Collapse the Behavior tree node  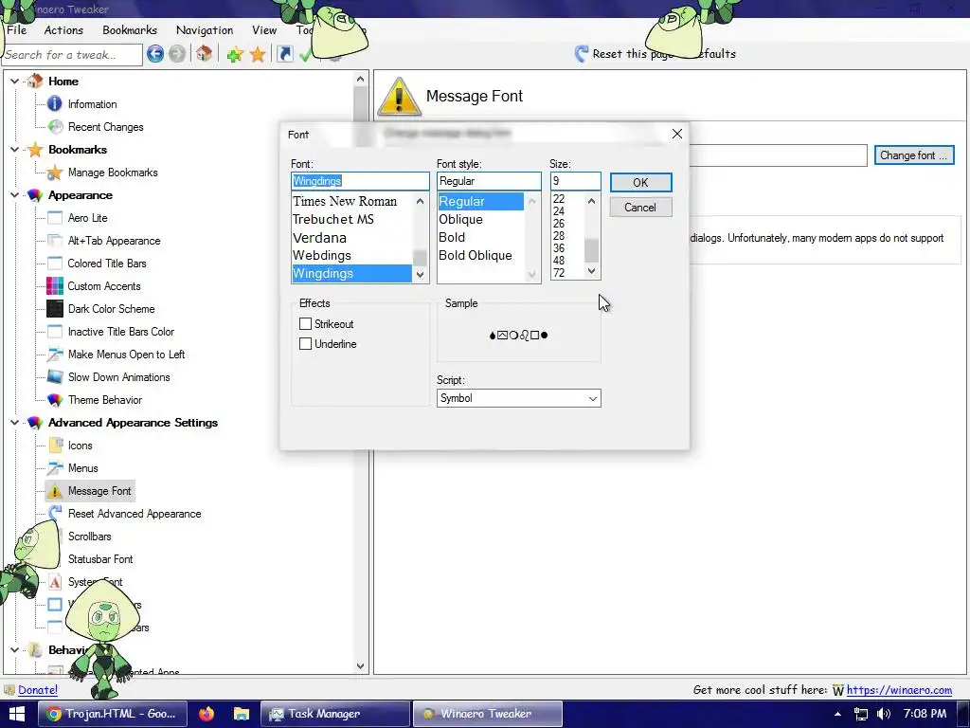[x=15, y=649]
